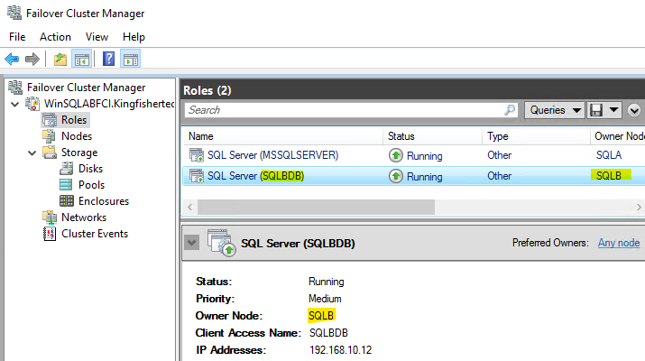645x361 pixels.
Task: Click the IP address 192.168.10.12 value
Action: click(x=341, y=350)
